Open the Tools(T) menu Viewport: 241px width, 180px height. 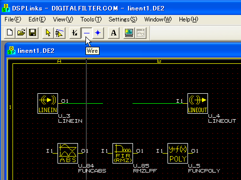tap(91, 19)
